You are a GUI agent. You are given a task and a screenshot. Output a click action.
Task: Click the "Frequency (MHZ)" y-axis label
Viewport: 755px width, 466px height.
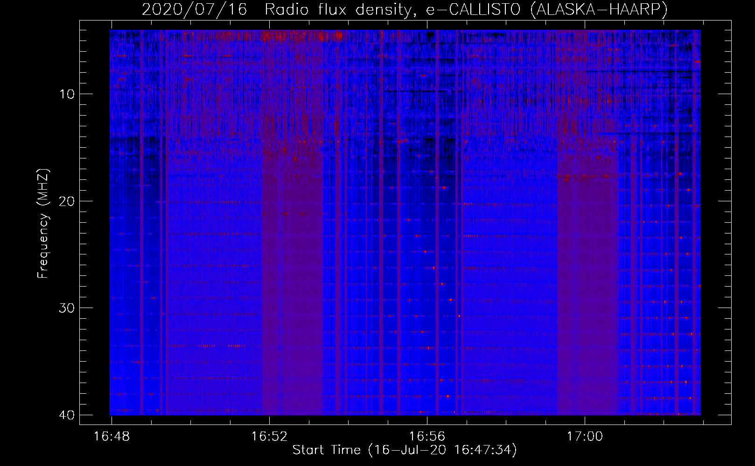point(43,223)
